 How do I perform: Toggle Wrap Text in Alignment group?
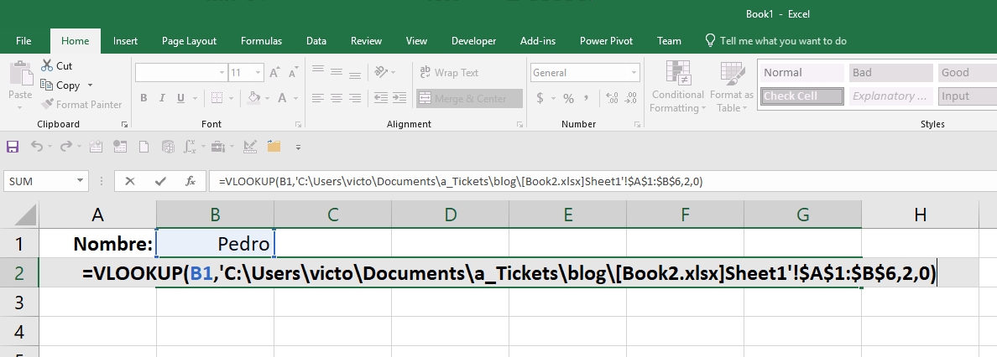448,73
